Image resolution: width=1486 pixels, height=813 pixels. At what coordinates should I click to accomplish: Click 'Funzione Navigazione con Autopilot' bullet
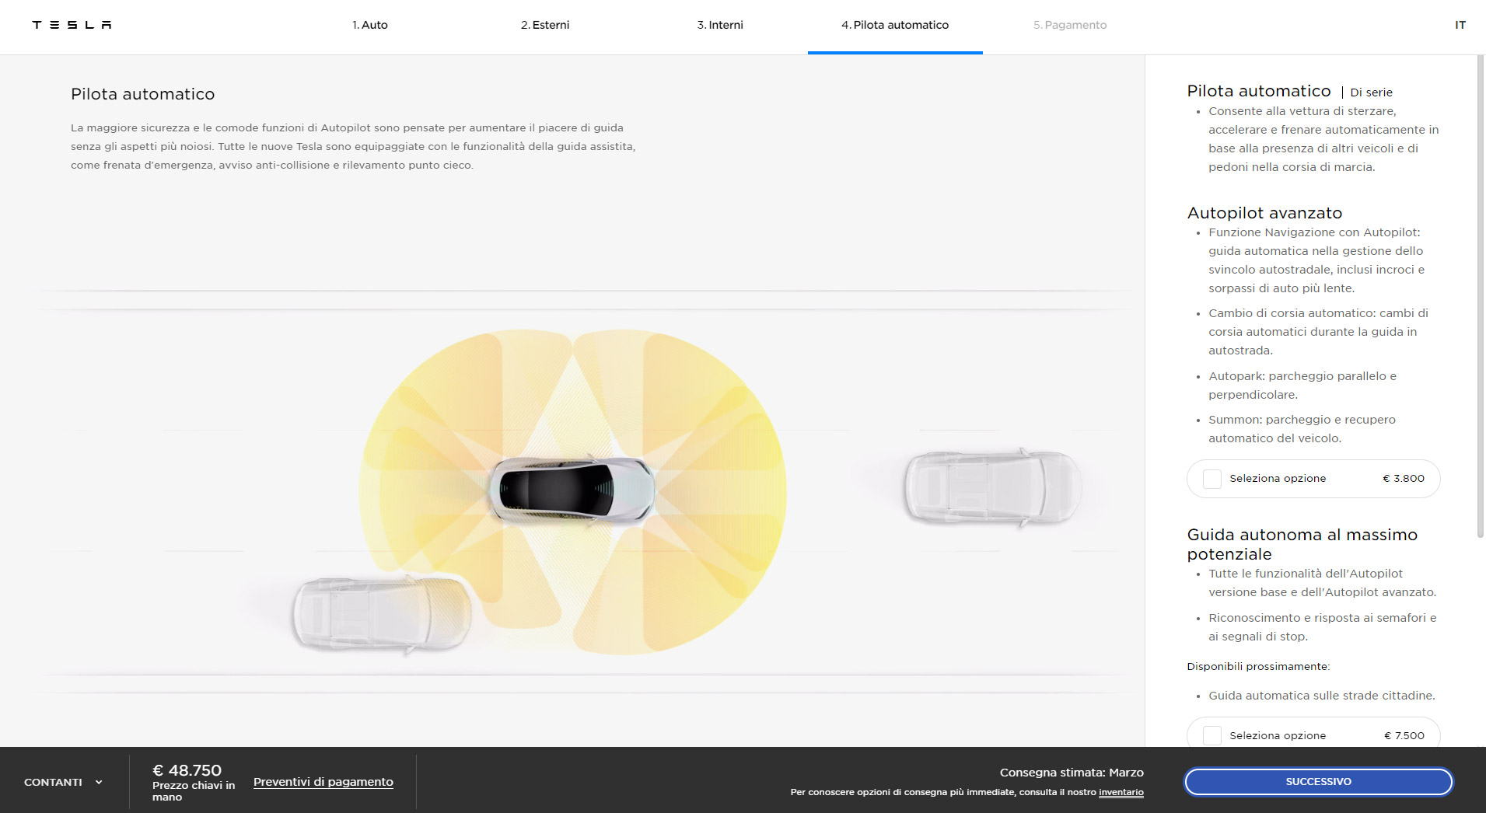pos(1317,260)
